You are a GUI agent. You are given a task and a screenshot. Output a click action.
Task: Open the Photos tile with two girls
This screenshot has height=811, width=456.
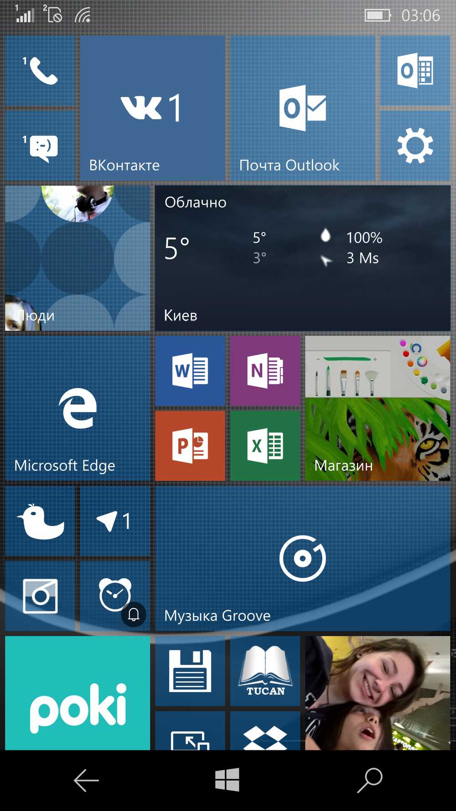[x=378, y=693]
